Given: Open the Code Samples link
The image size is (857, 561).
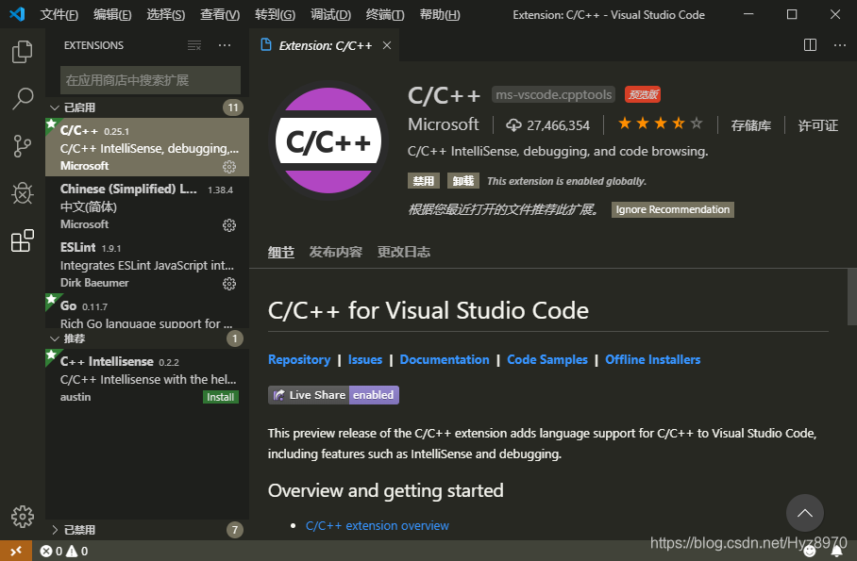Looking at the screenshot, I should coord(547,359).
